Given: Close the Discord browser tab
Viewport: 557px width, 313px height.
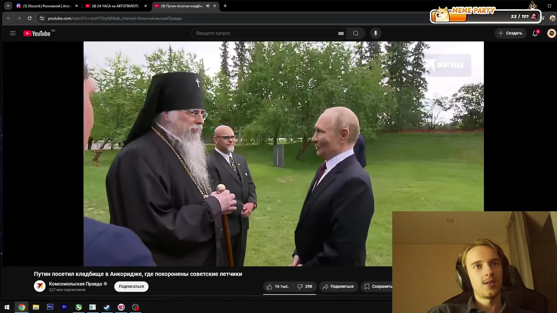Looking at the screenshot, I should [77, 6].
